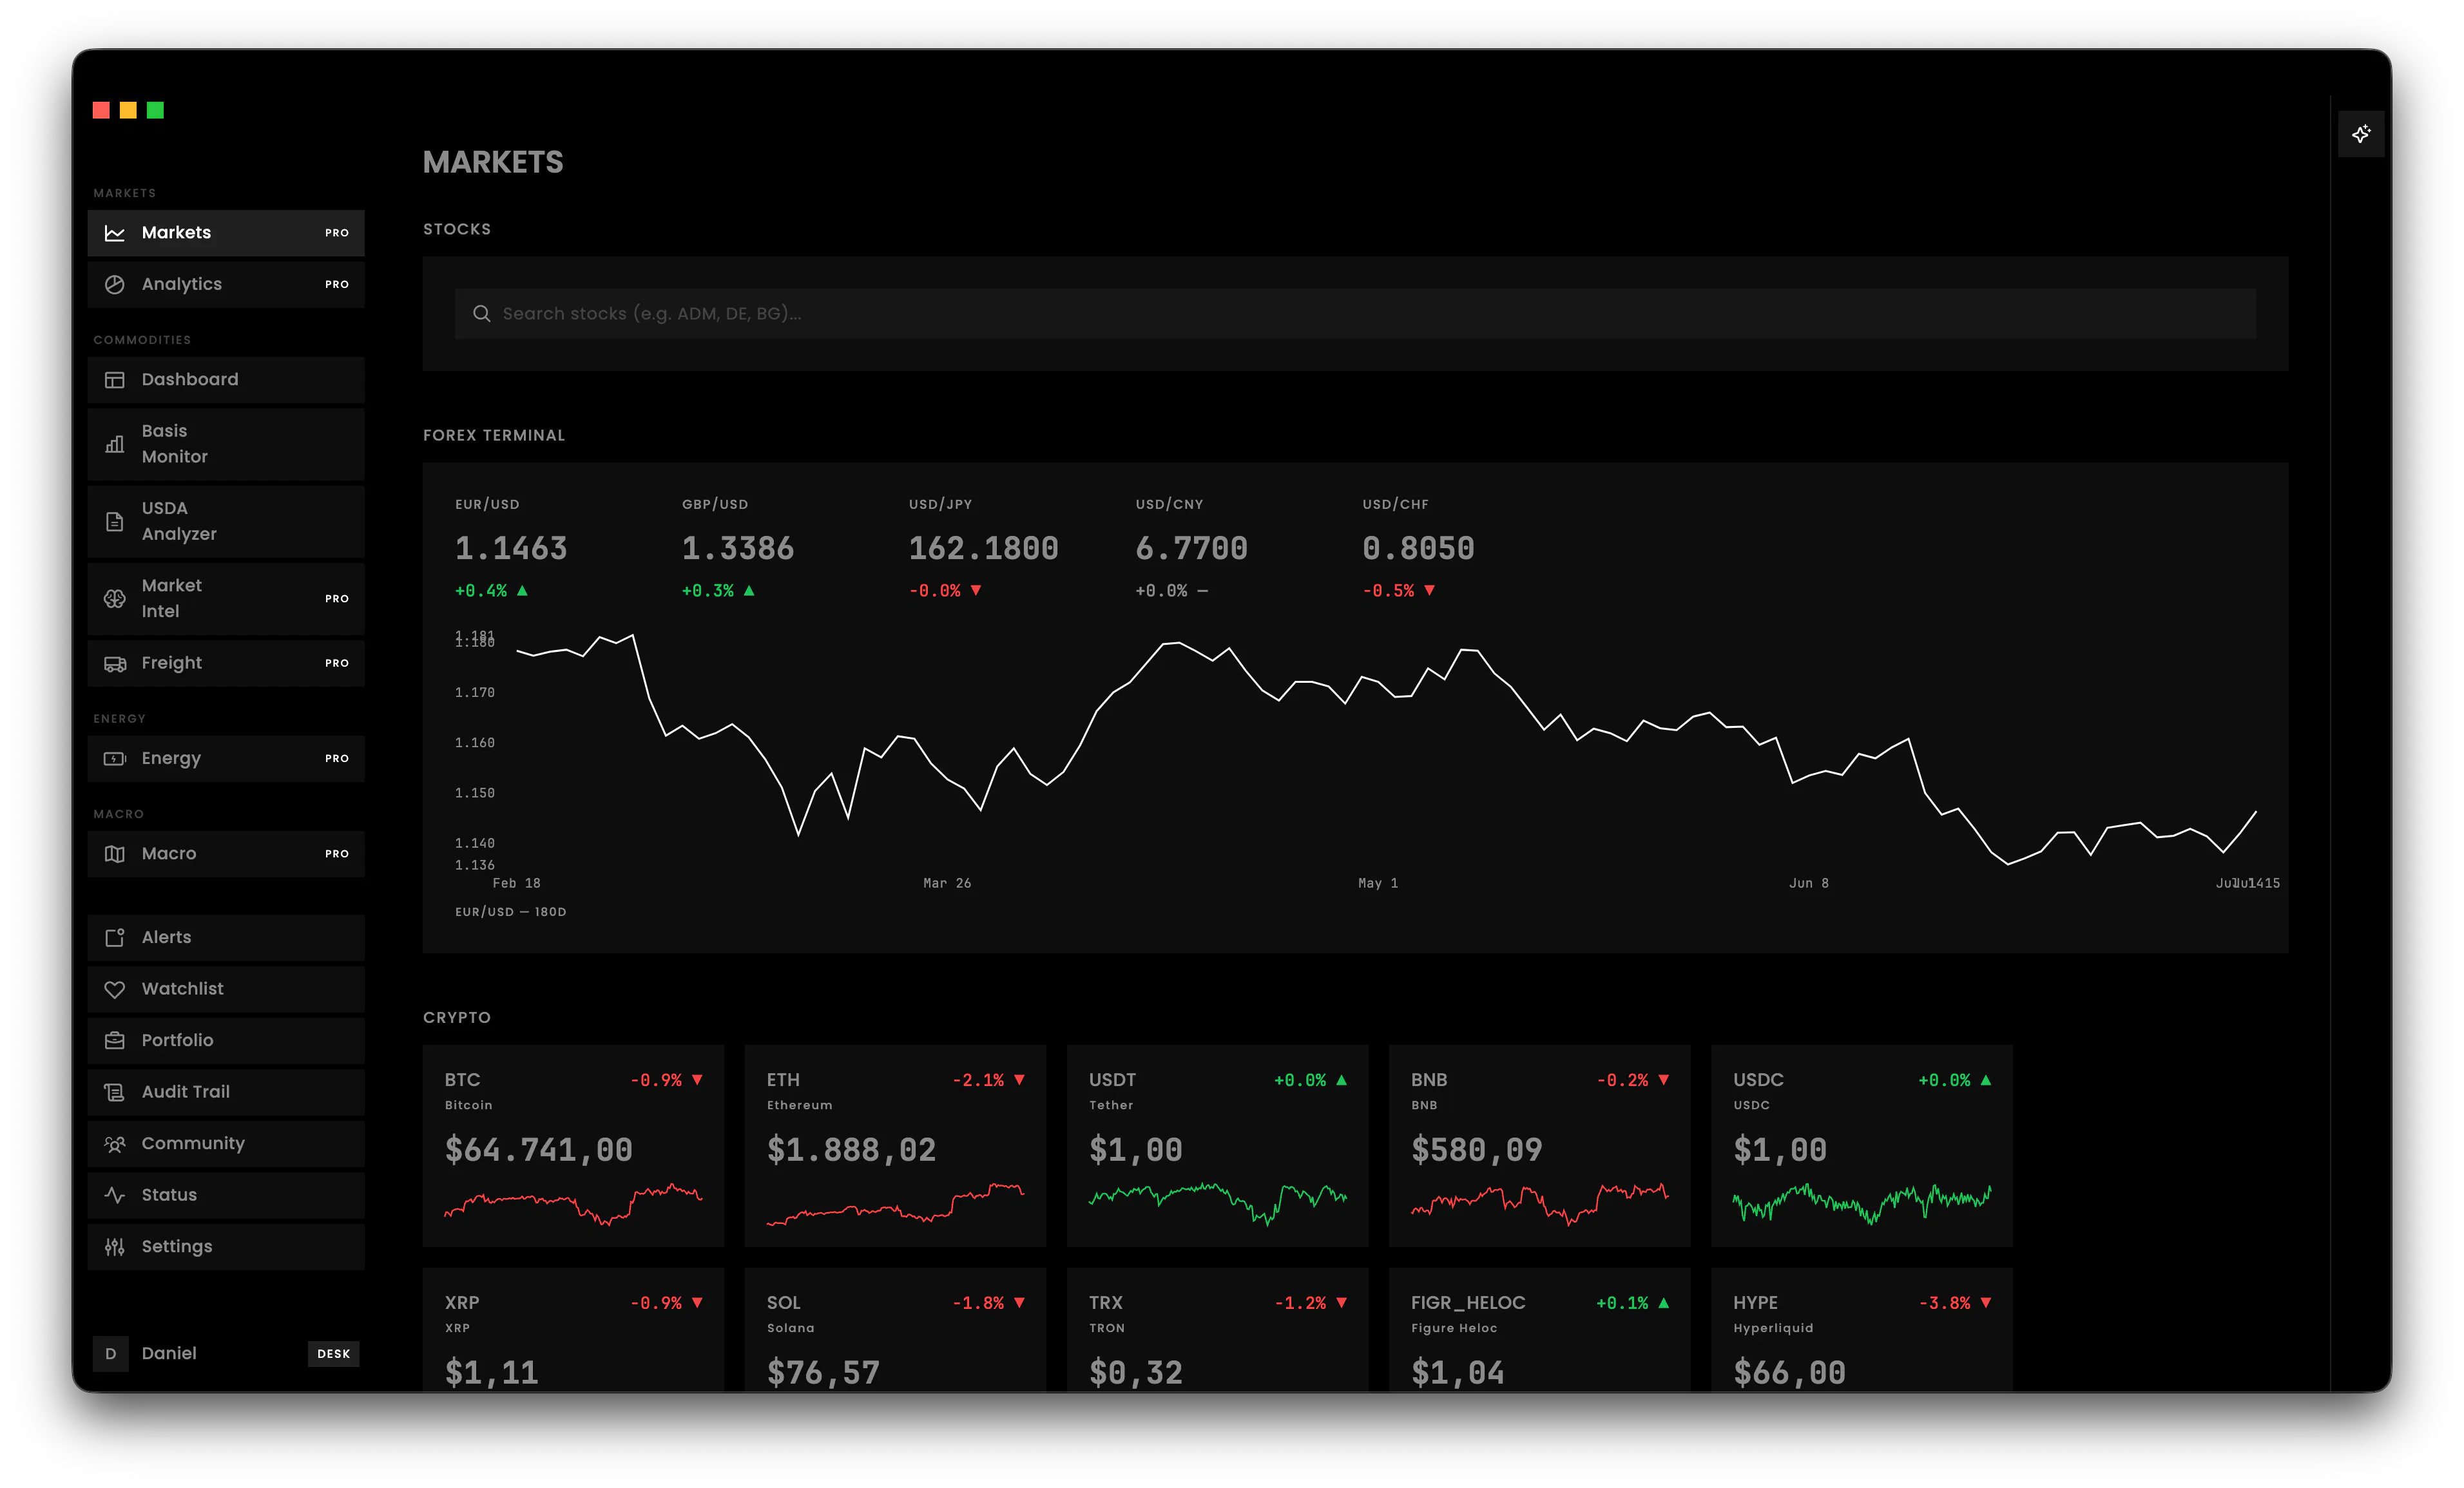Click the Markets chart icon in sidebar

(x=115, y=233)
